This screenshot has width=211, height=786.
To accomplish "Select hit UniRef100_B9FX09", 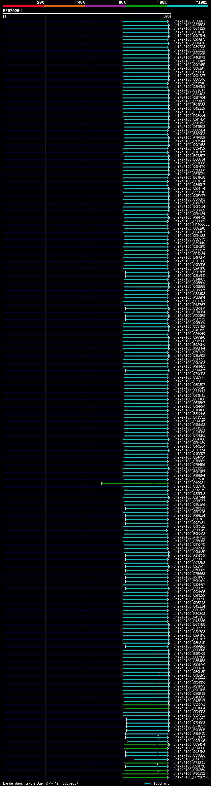I will 189,654.
